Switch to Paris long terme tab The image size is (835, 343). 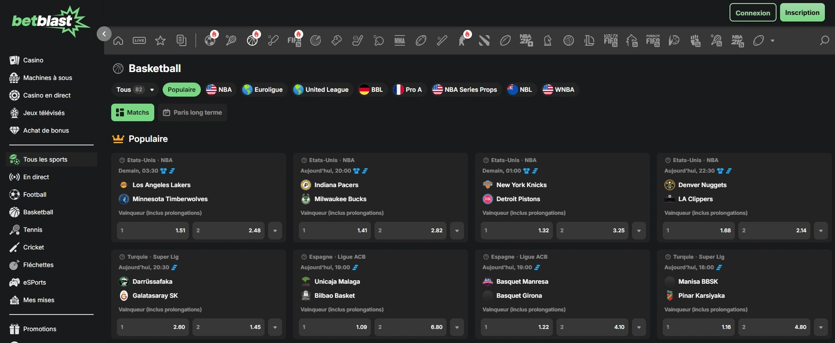point(192,112)
